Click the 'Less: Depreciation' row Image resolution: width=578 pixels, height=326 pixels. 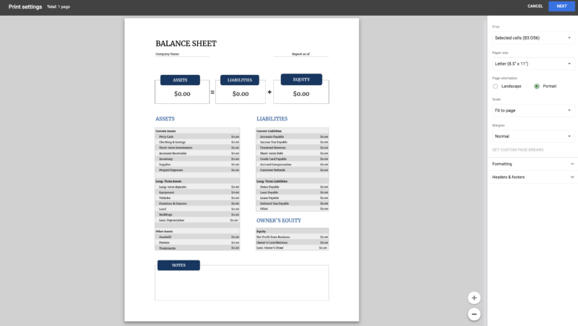(197, 220)
